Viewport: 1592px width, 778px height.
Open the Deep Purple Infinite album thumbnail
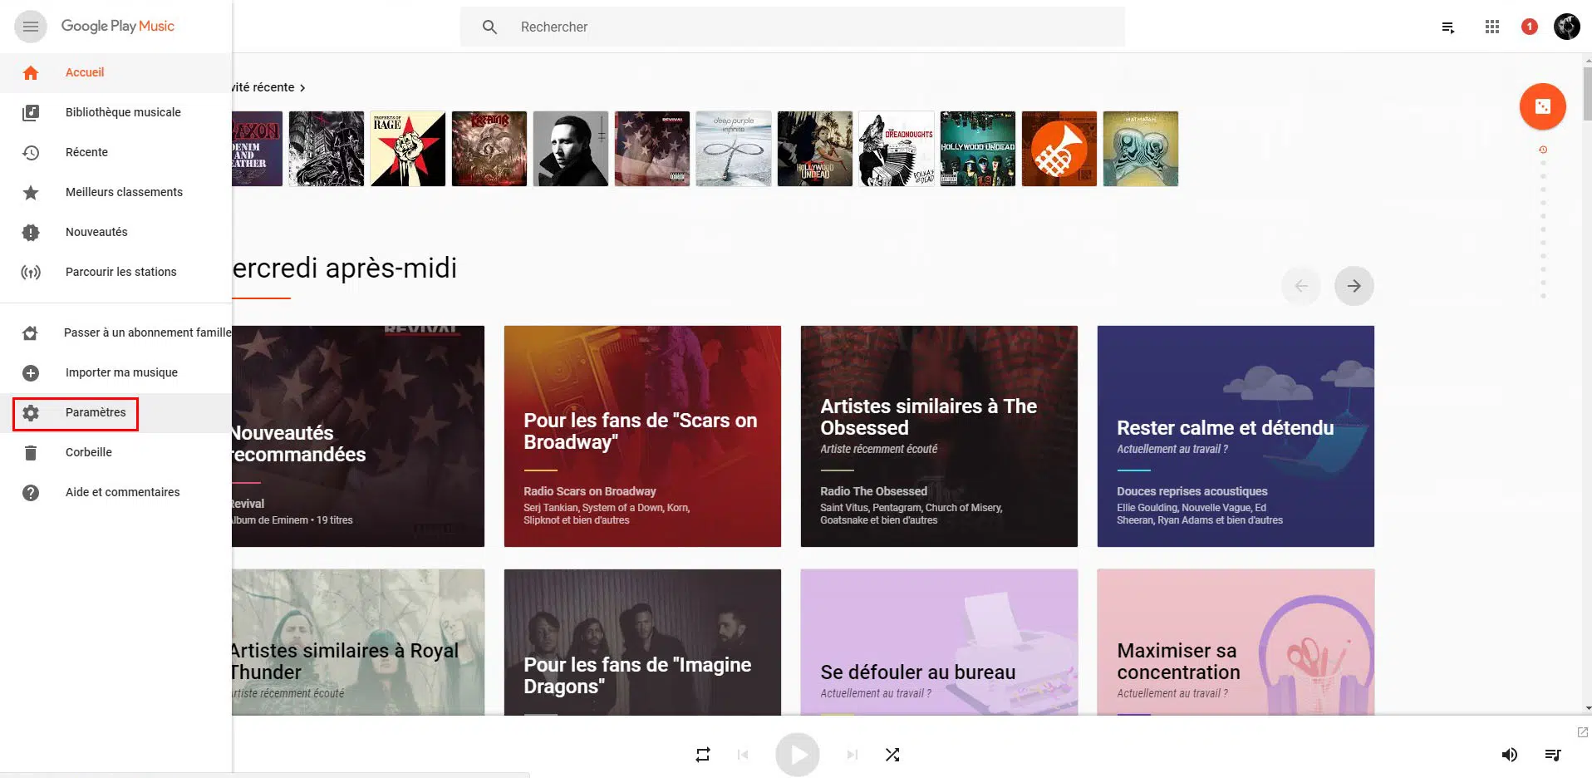tap(734, 149)
